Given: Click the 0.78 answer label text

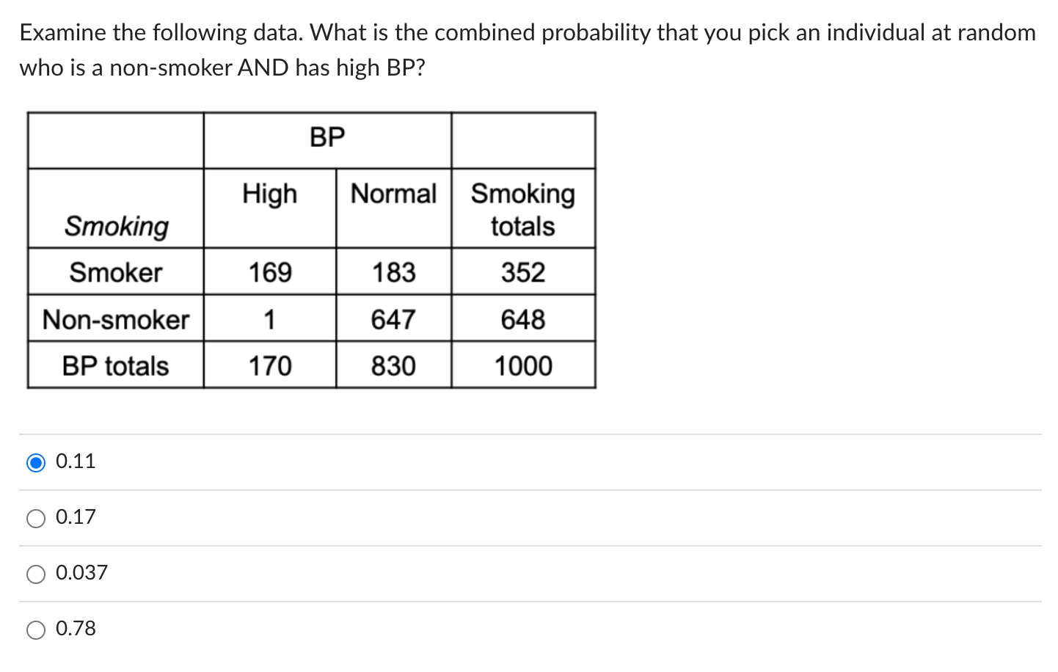Looking at the screenshot, I should coord(75,629).
